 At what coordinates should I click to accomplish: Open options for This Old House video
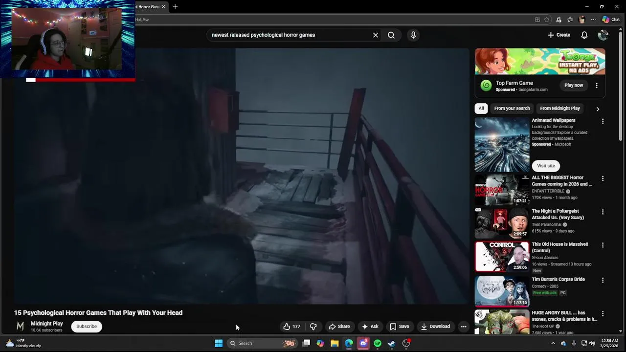coord(603,245)
